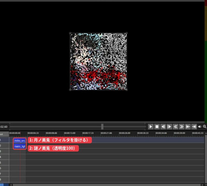Click the 00:00:00.00 mark on the ruler
Image resolution: width=207 pixels, height=186 pixels.
[15, 133]
